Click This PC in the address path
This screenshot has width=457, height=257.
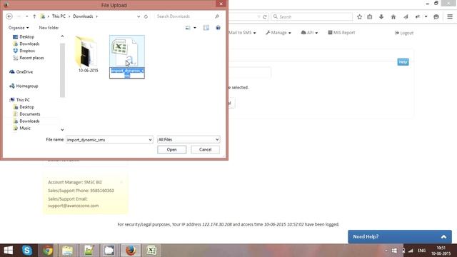59,16
